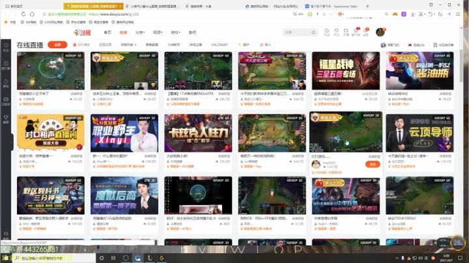Open the 卡兹克人柱力 stream thumbnail

point(198,133)
